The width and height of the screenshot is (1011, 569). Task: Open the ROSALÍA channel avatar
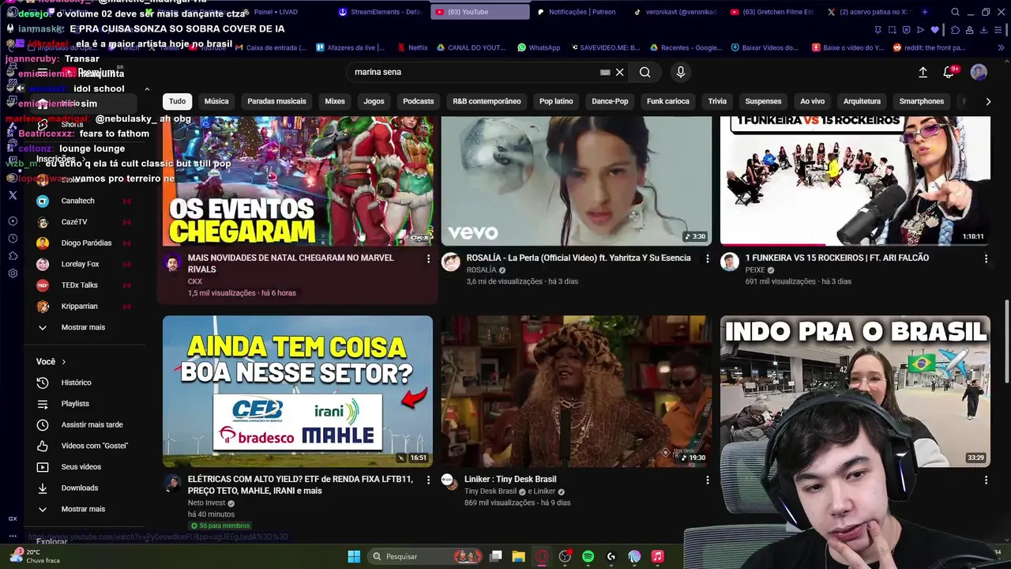pos(450,262)
